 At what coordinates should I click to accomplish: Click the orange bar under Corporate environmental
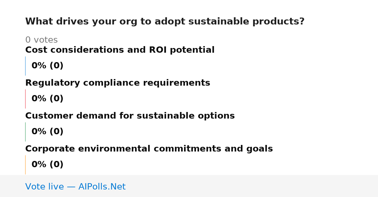point(25,165)
